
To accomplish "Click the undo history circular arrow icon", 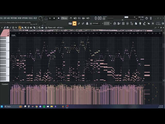I will click(x=146, y=18).
